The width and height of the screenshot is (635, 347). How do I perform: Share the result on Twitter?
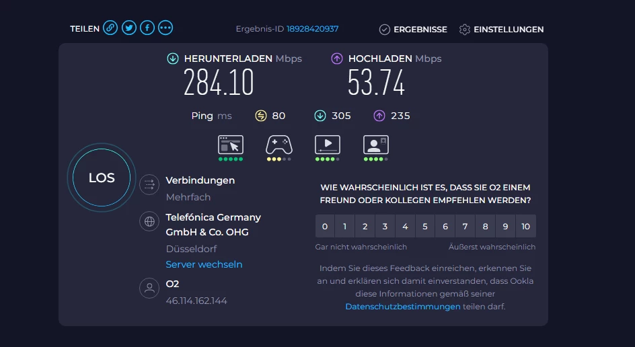[128, 28]
